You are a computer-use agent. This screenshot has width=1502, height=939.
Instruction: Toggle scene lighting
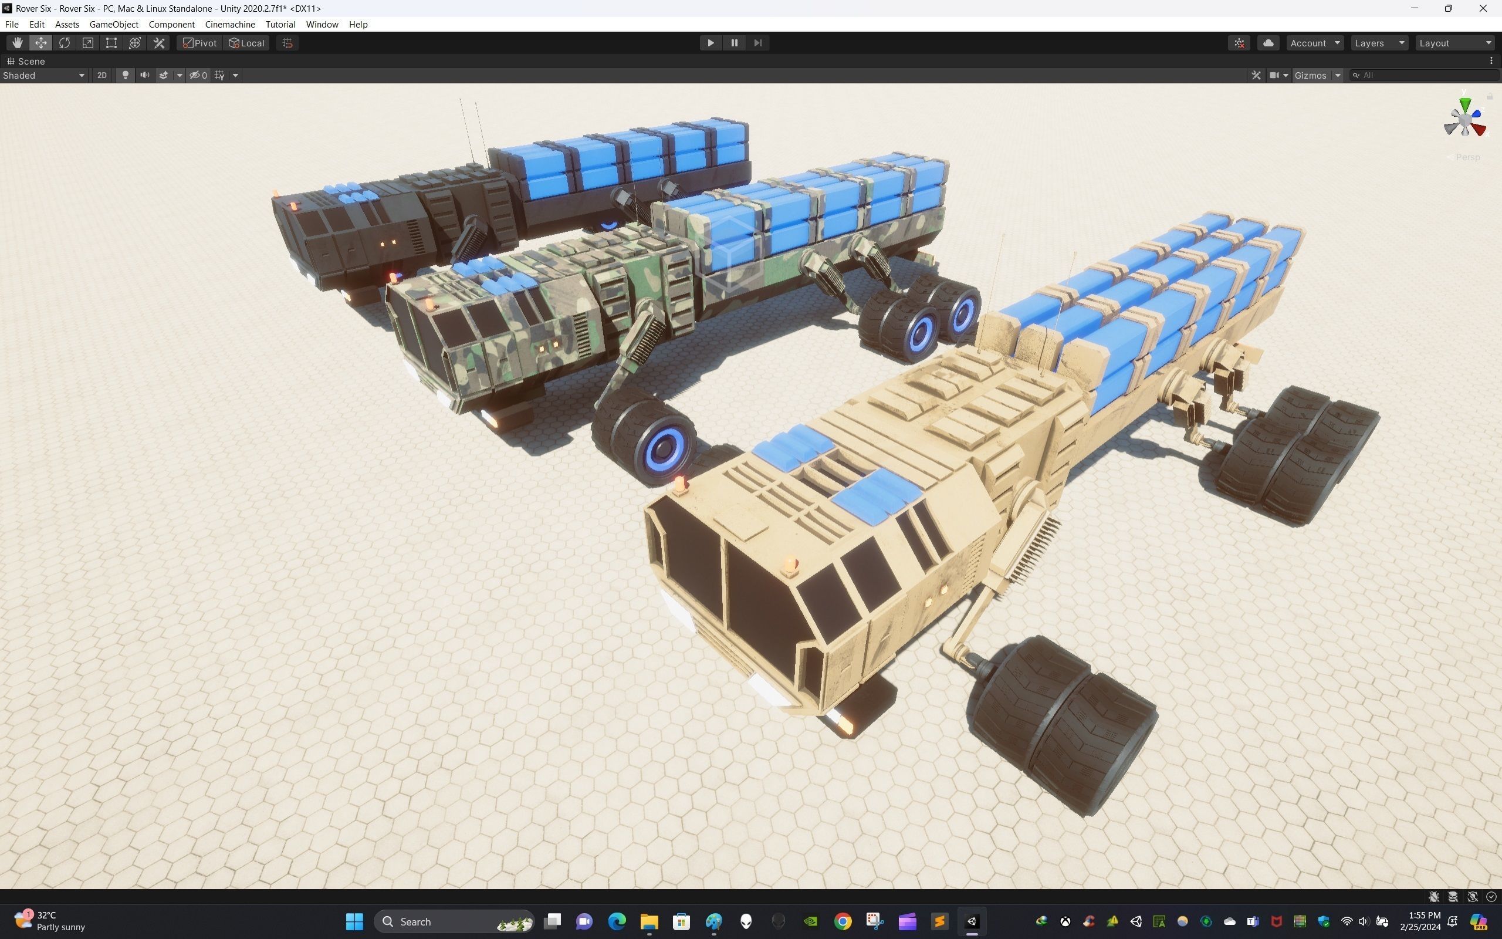[x=126, y=75]
